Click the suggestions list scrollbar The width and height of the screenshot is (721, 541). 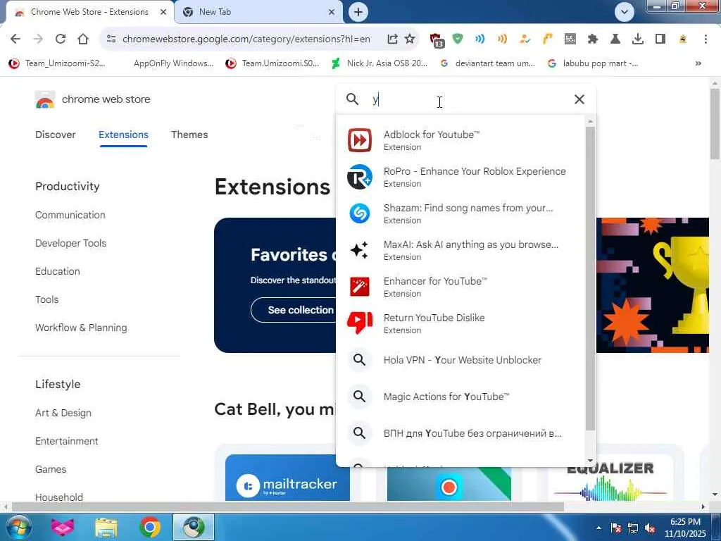pyautogui.click(x=591, y=279)
